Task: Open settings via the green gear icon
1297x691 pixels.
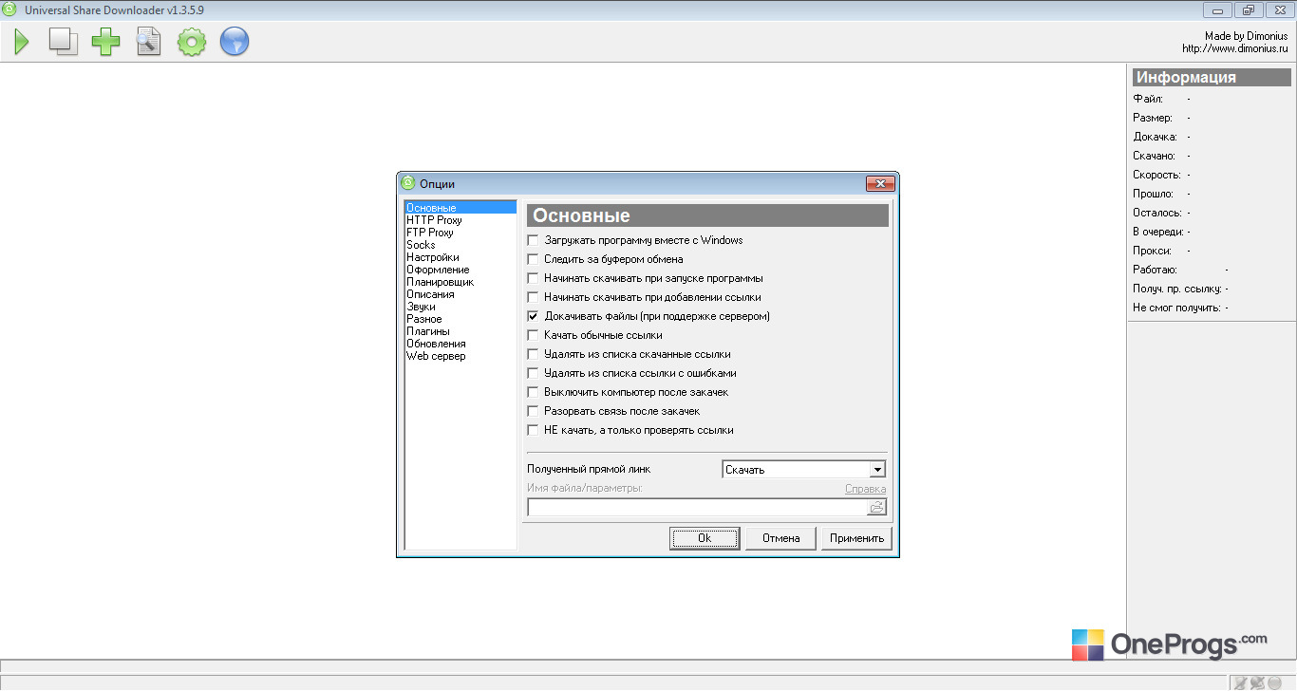Action: (x=192, y=42)
